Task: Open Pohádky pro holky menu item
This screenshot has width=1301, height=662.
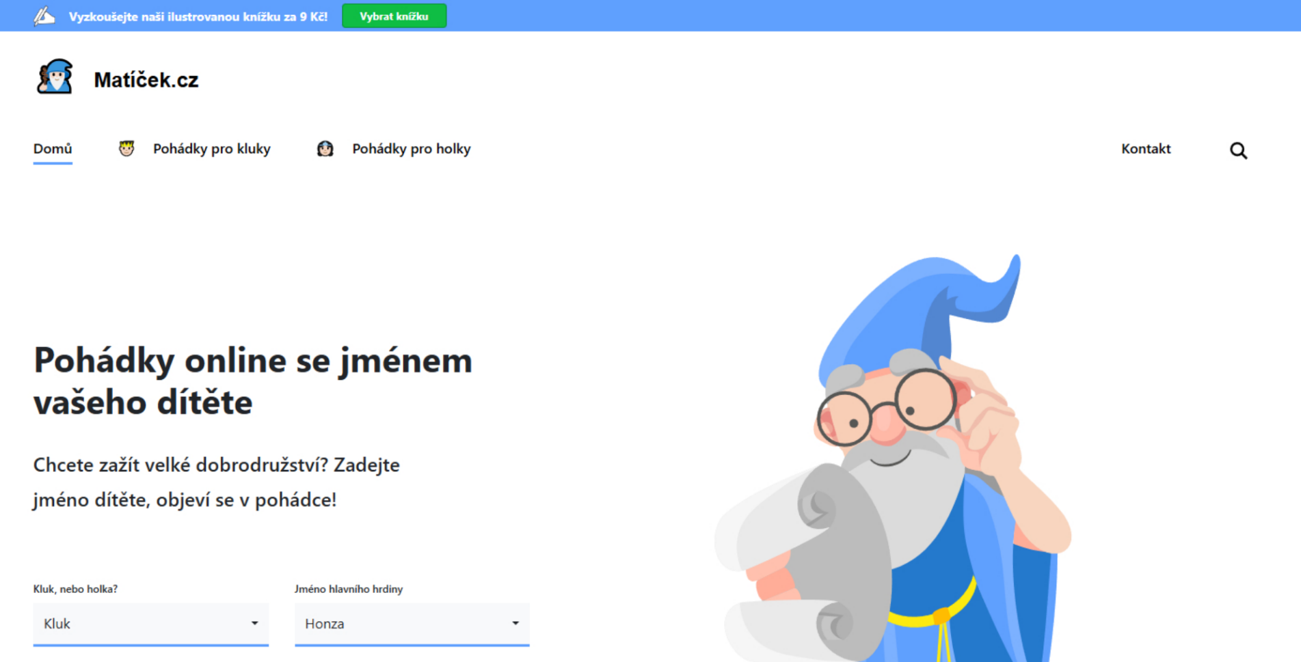Action: point(411,149)
